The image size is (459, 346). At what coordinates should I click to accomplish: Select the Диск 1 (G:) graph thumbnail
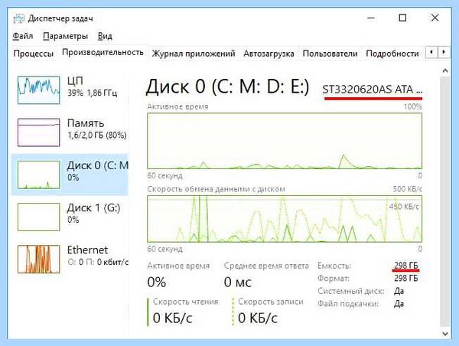pyautogui.click(x=39, y=217)
